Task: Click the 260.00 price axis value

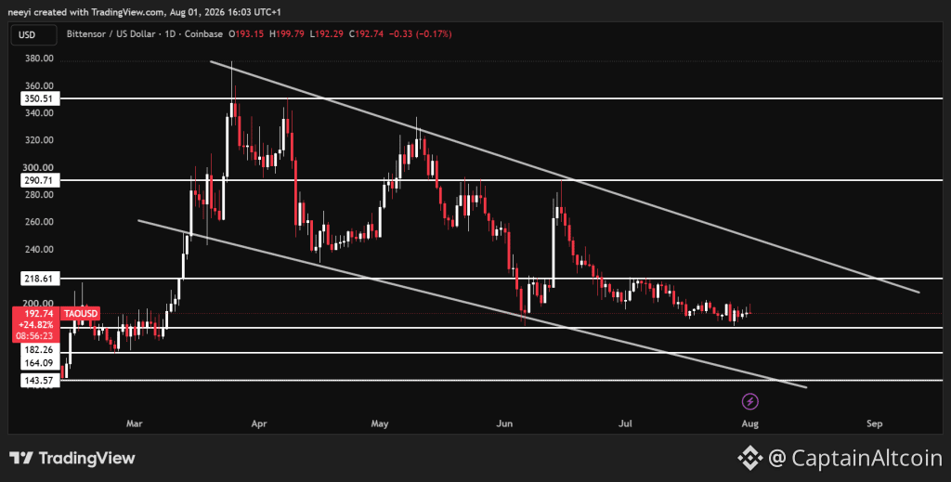Action: (39, 222)
